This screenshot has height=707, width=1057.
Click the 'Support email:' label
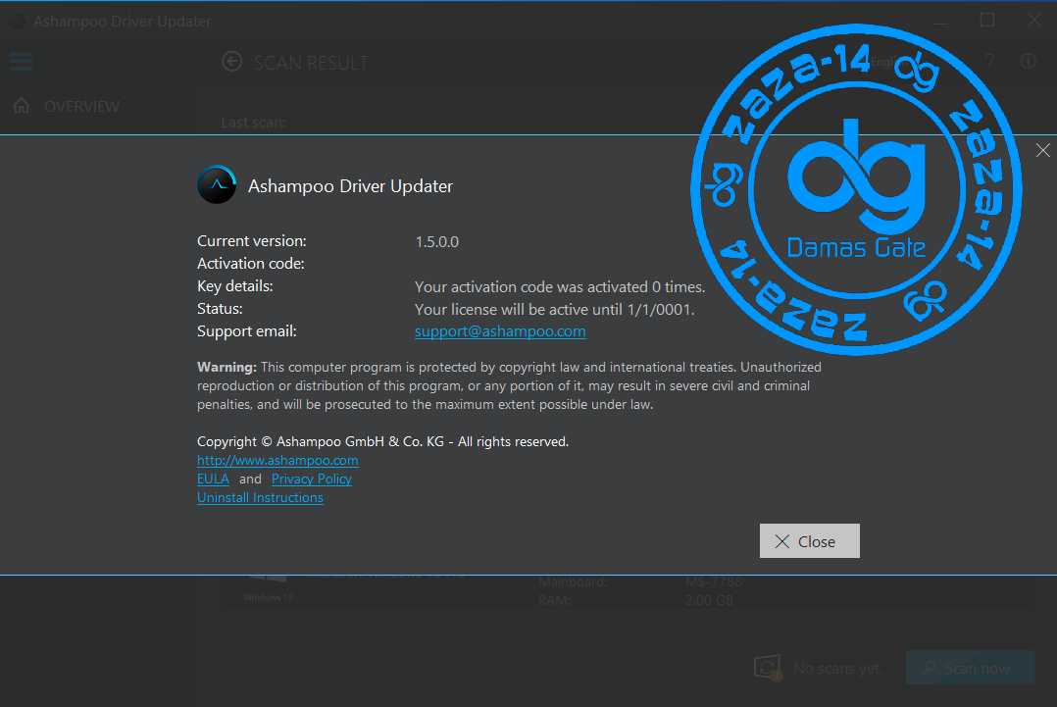tap(247, 330)
